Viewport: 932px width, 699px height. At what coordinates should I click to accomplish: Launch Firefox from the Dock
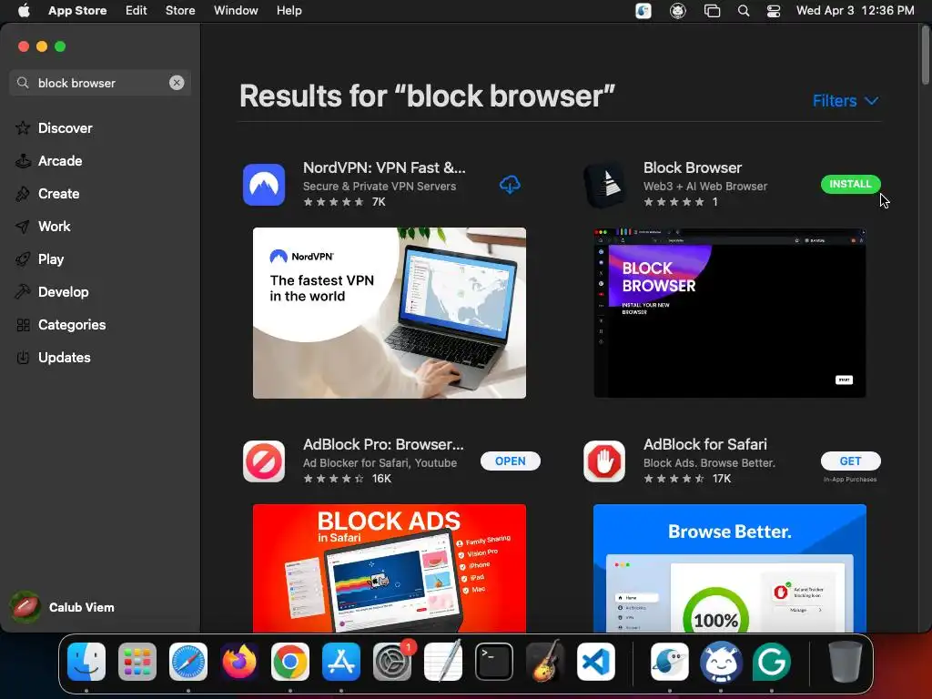pyautogui.click(x=239, y=662)
